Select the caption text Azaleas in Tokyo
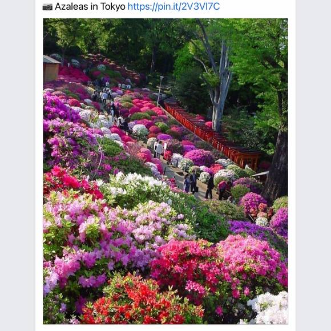 click(x=90, y=6)
